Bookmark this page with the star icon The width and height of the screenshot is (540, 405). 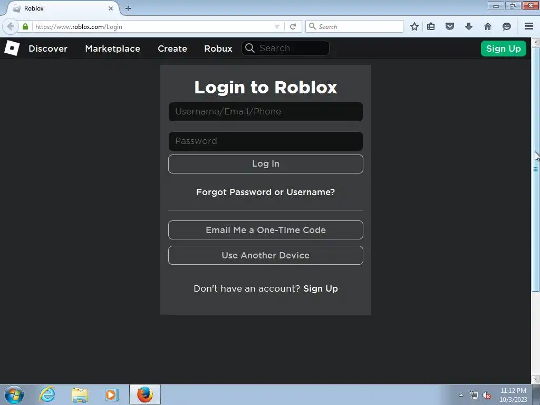(x=414, y=26)
